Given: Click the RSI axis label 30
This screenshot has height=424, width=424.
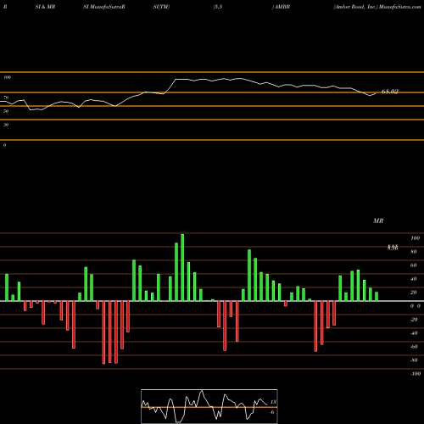Looking at the screenshot, I should click(6, 125).
